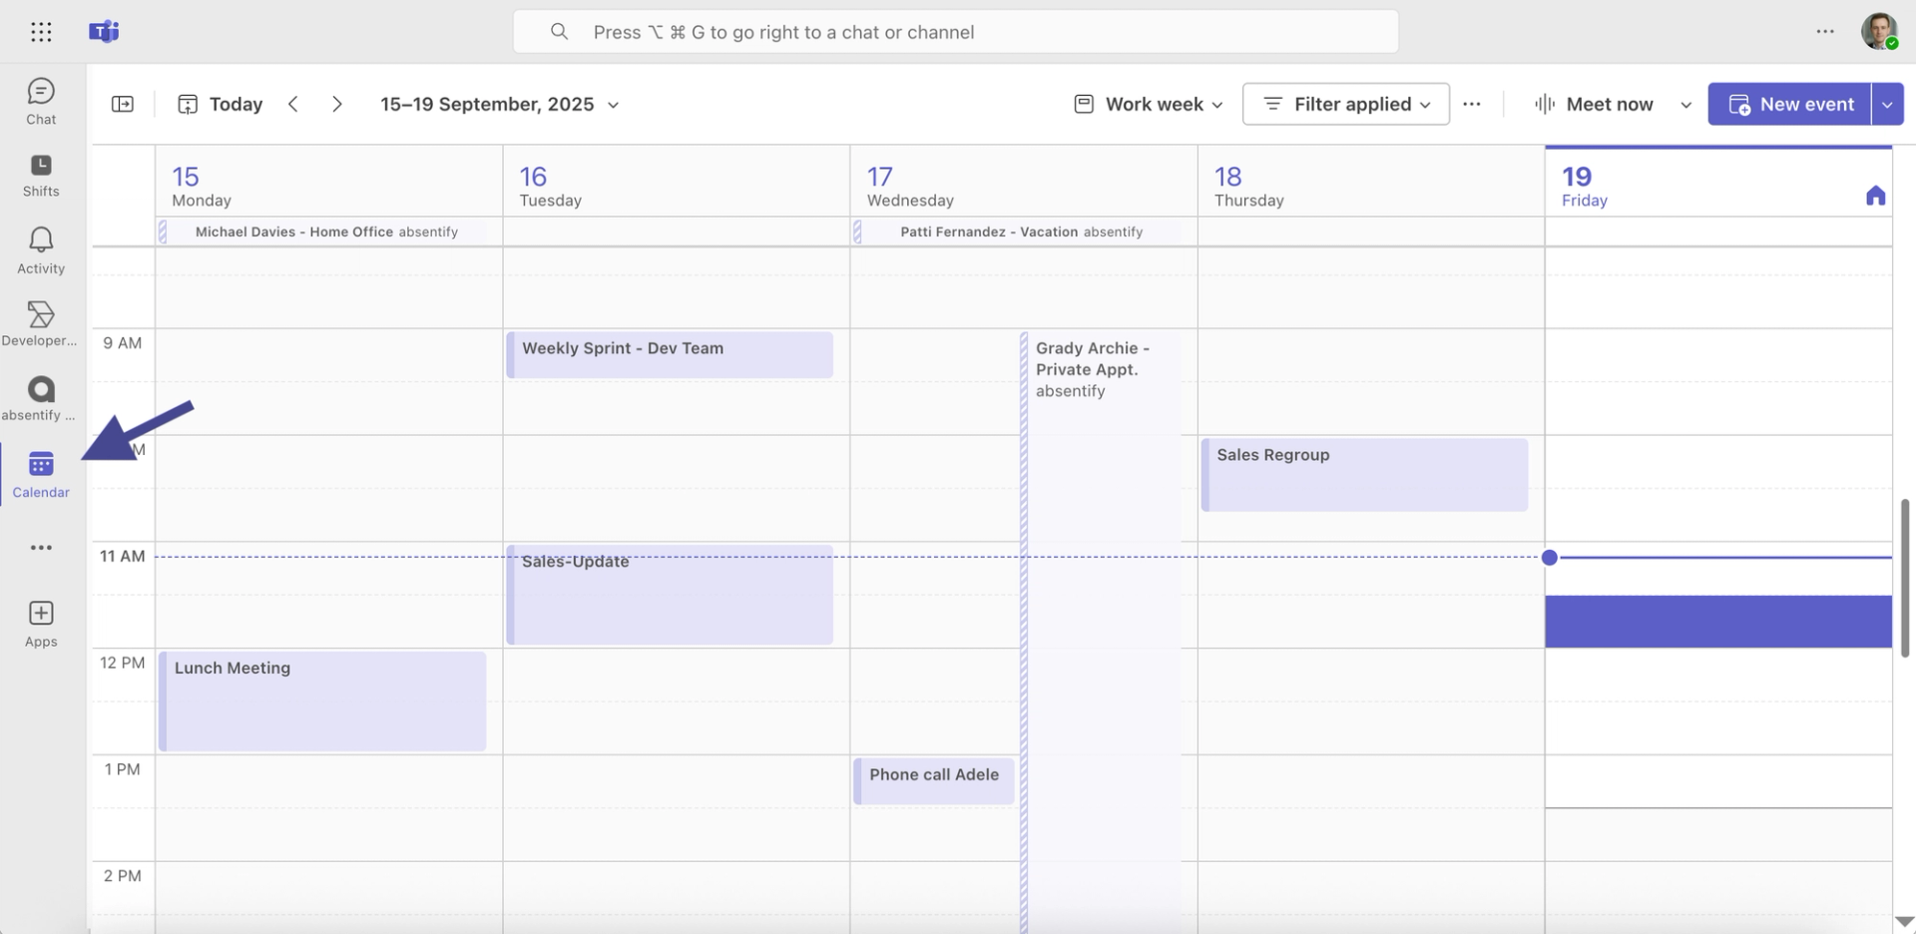Start a Meet now meeting

point(1595,104)
